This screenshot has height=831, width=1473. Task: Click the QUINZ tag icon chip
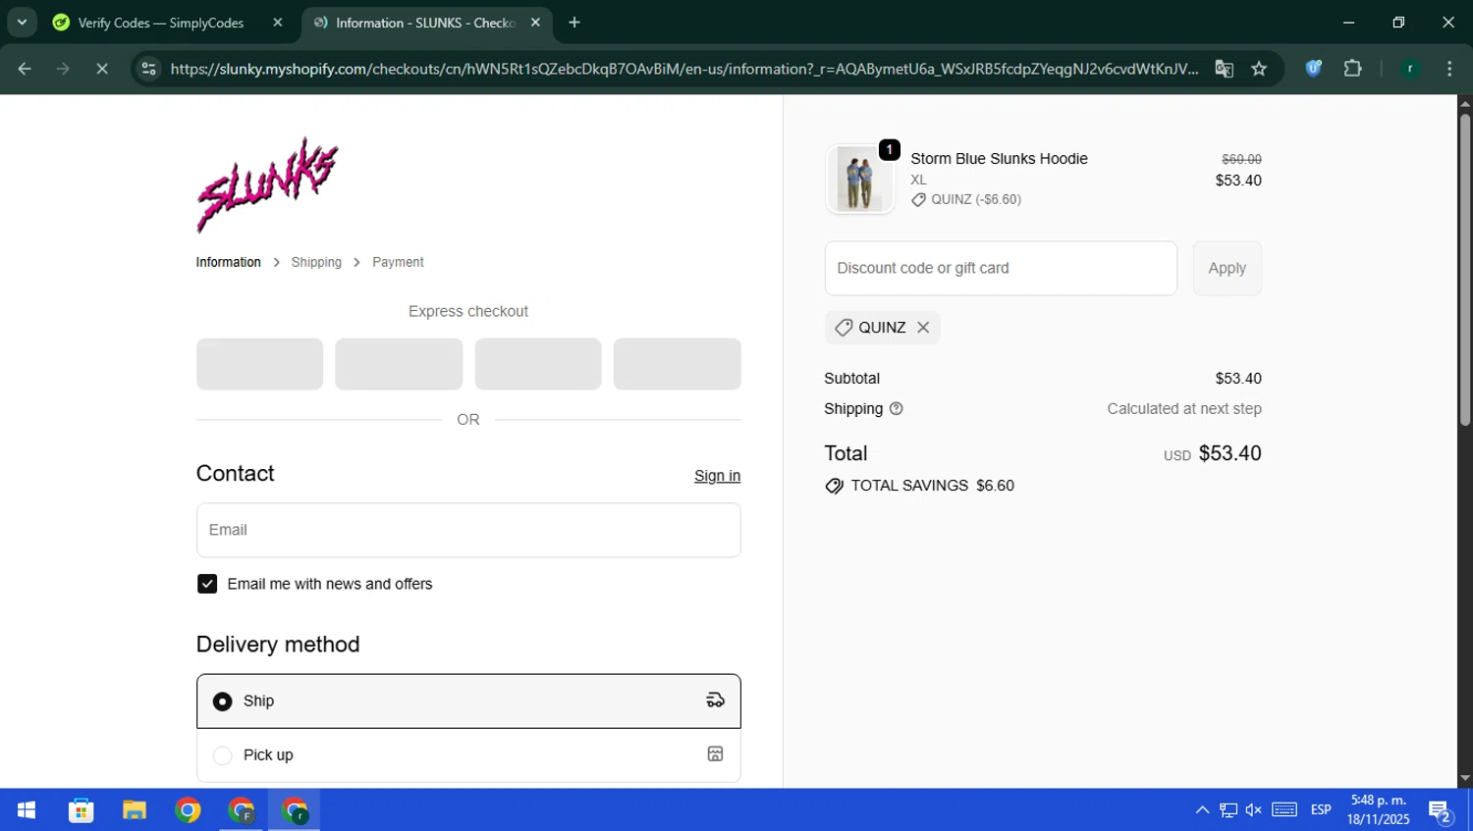tap(843, 328)
